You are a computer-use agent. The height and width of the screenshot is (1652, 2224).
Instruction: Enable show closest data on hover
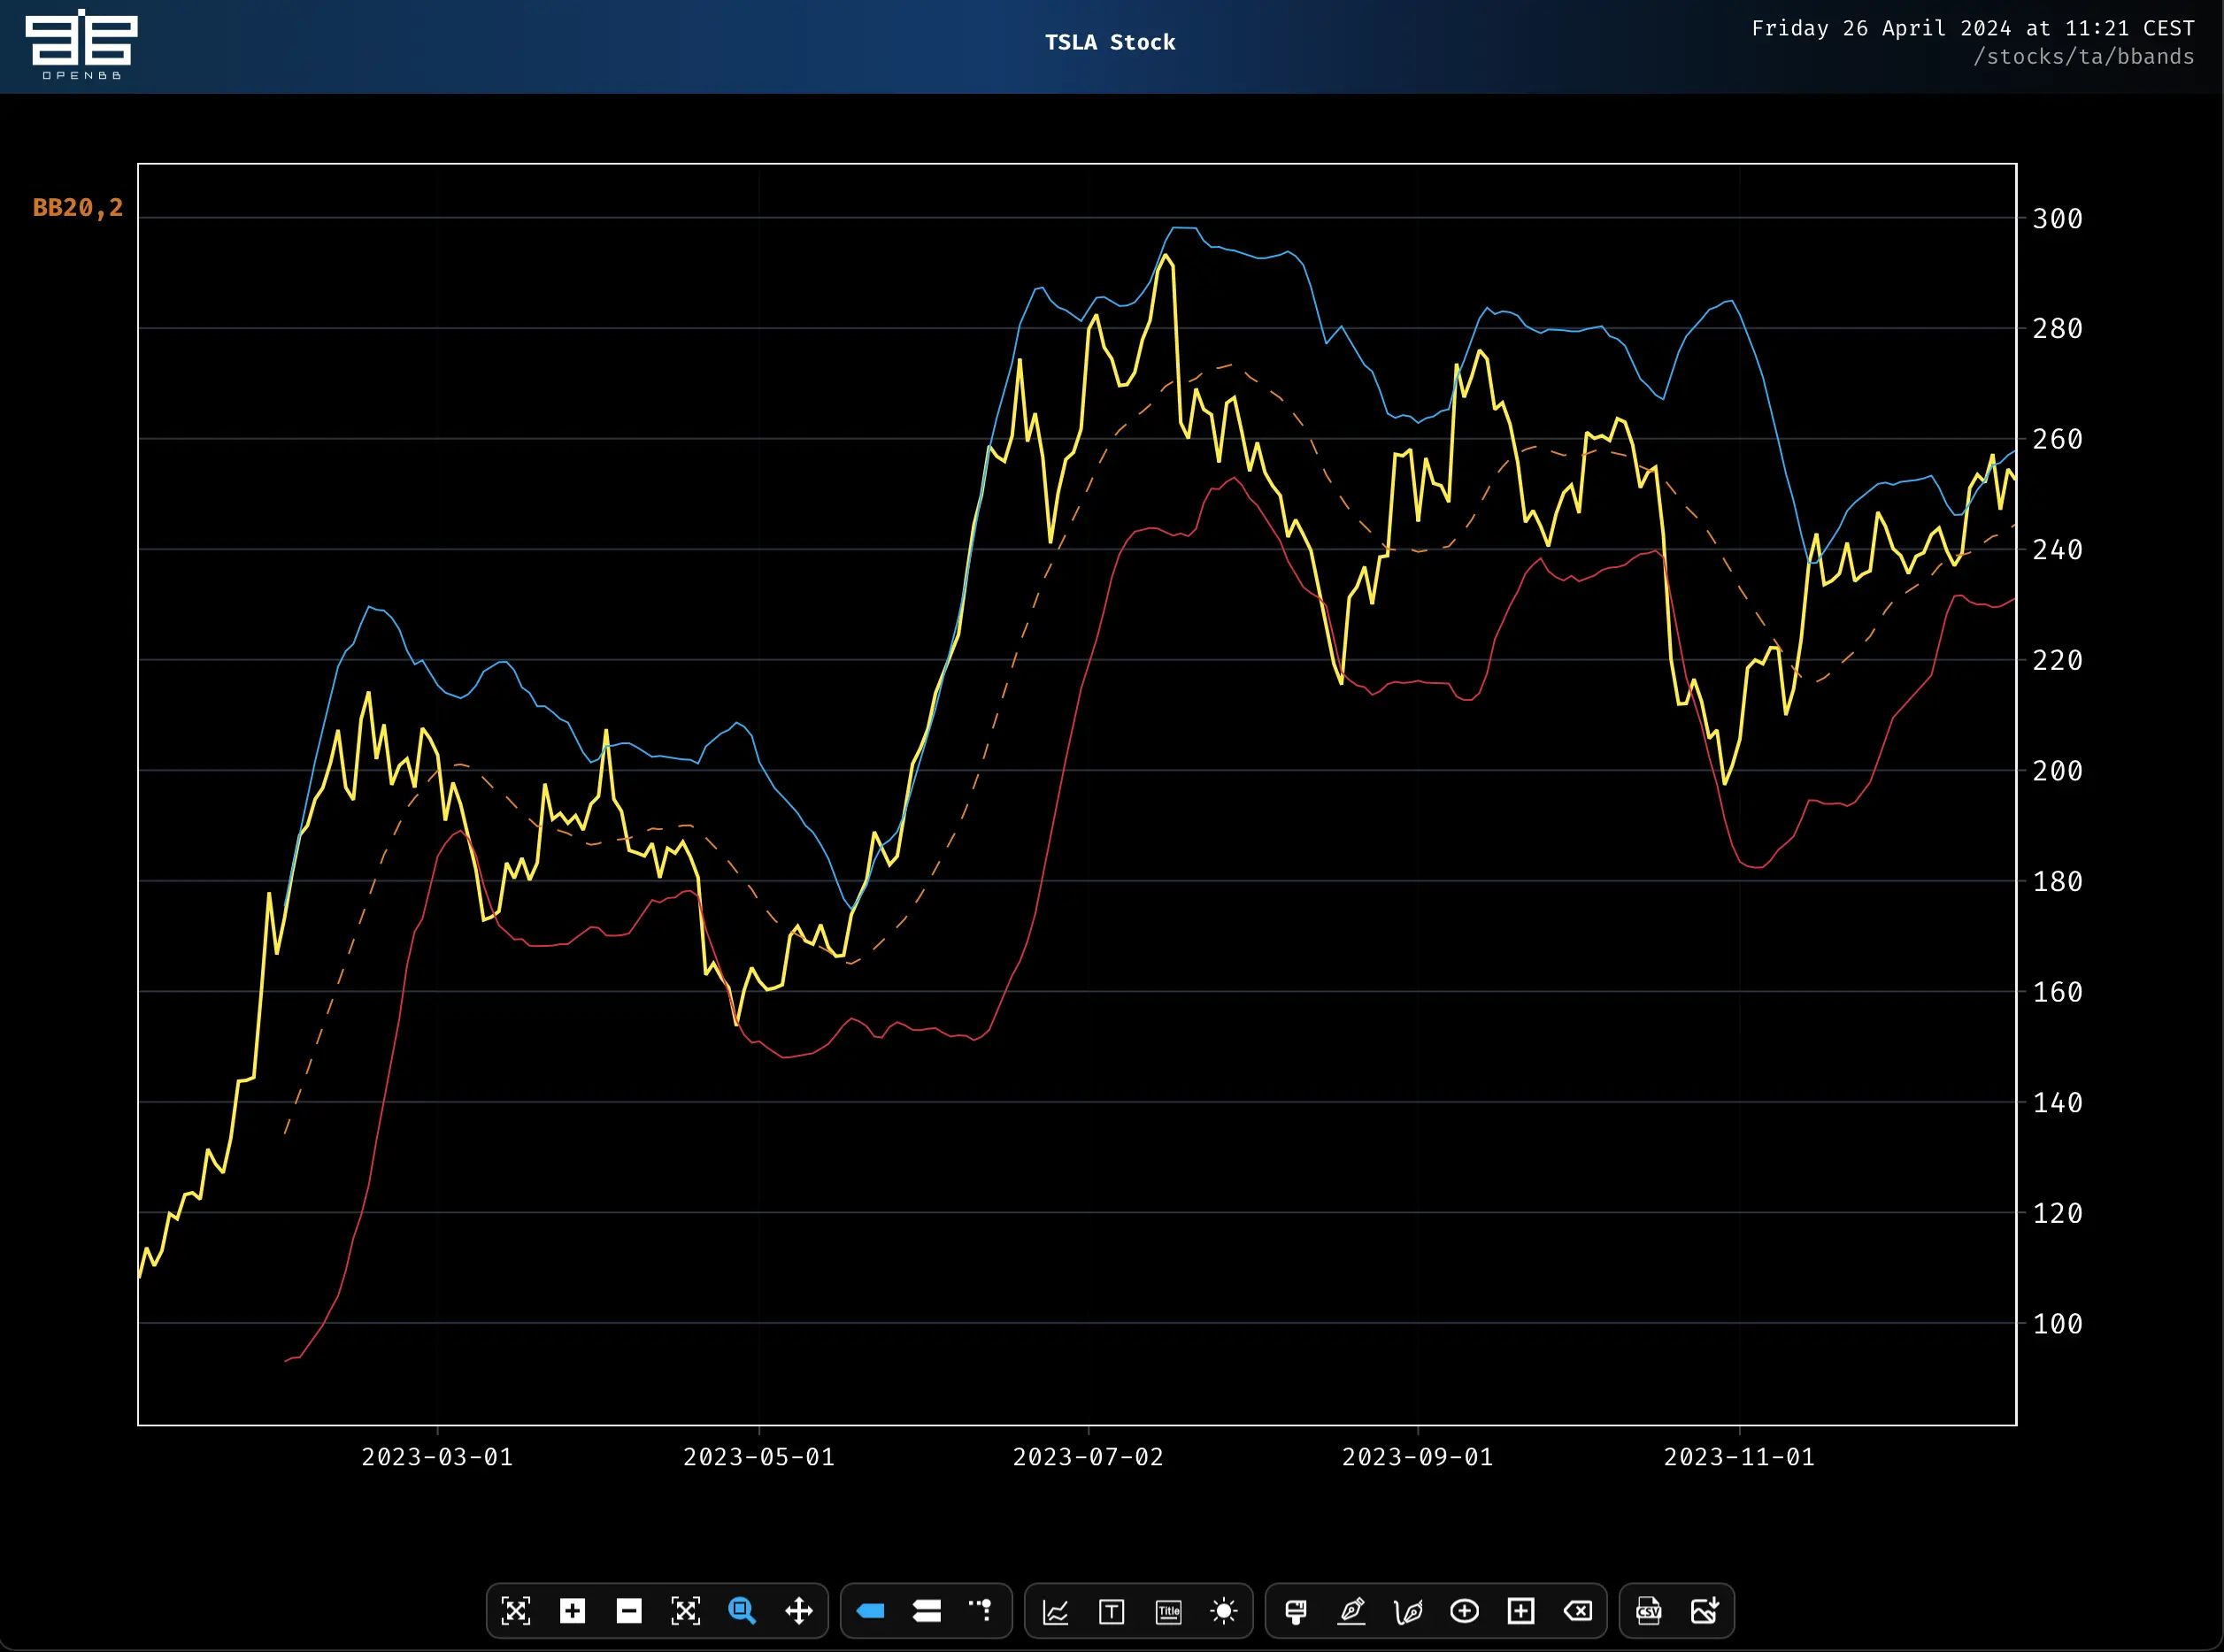[x=870, y=1611]
